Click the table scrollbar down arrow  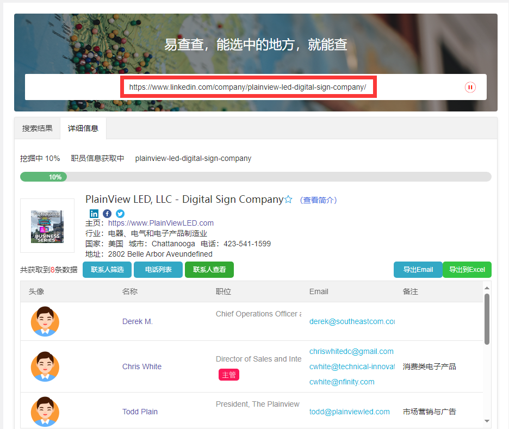point(487,421)
